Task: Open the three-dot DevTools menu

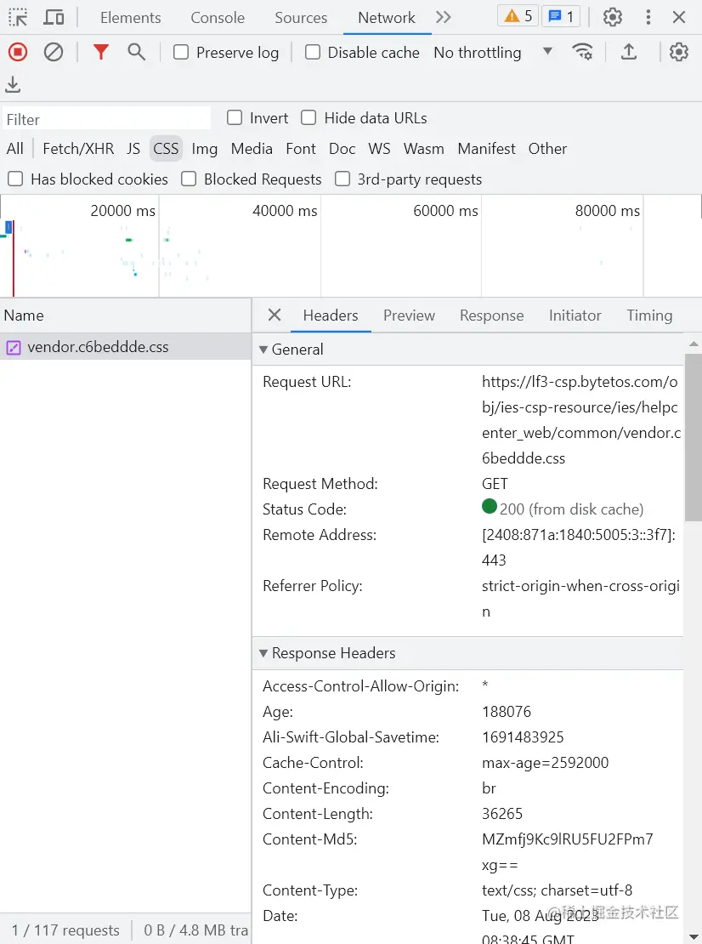Action: click(x=648, y=17)
